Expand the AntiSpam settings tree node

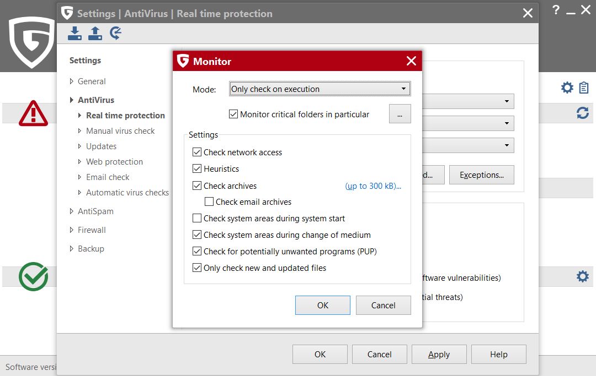click(72, 211)
